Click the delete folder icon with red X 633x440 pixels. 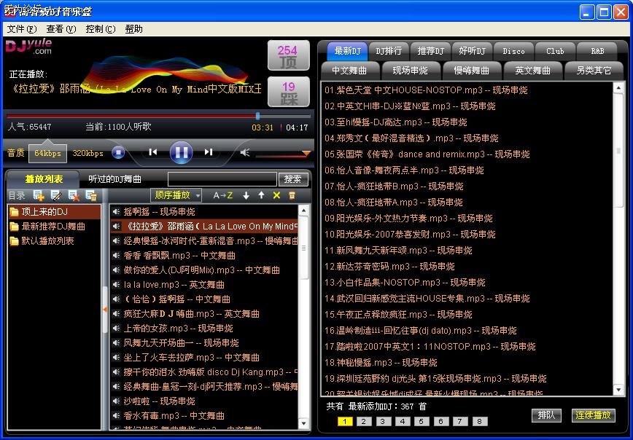[x=74, y=196]
